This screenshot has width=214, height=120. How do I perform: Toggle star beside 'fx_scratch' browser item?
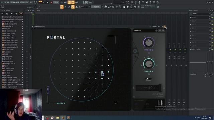click(x=22, y=52)
